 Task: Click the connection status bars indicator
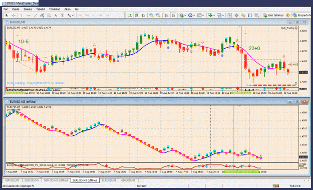coord(276,186)
